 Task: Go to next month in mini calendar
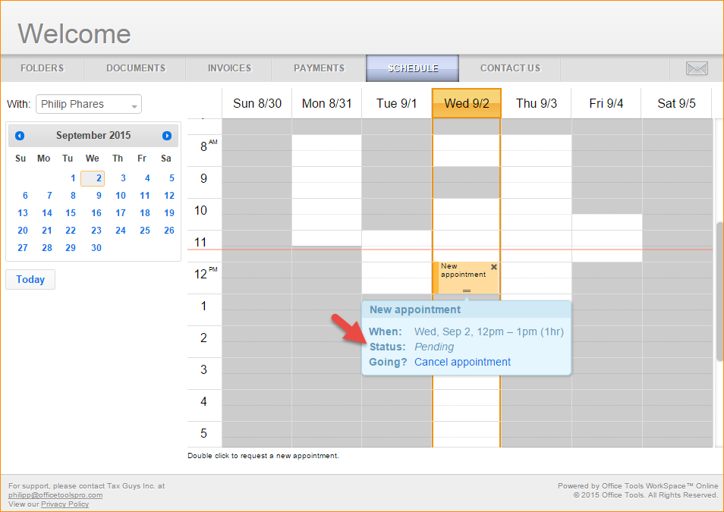tap(167, 136)
